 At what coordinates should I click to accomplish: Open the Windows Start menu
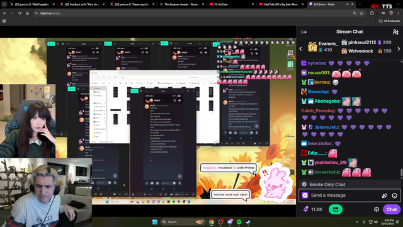(x=155, y=222)
